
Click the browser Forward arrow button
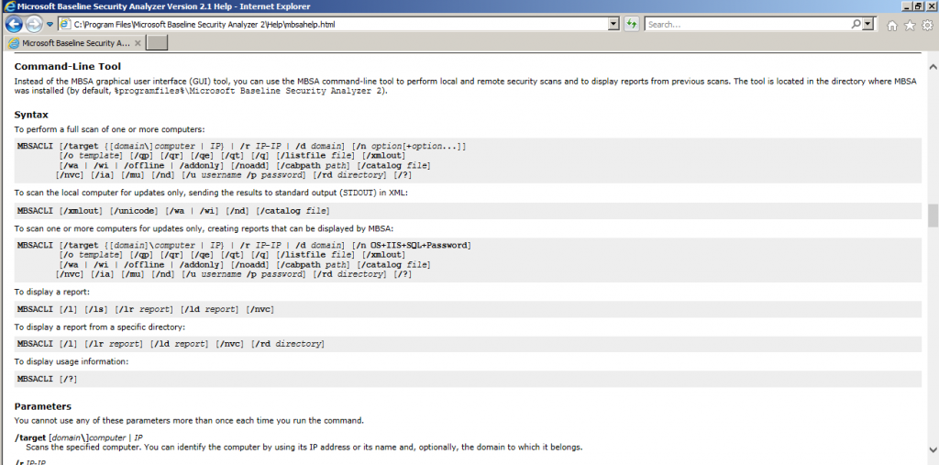tap(34, 24)
